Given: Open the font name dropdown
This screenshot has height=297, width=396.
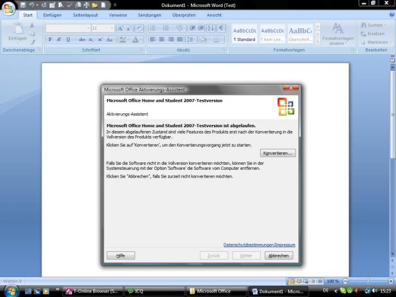Looking at the screenshot, I should [x=88, y=28].
